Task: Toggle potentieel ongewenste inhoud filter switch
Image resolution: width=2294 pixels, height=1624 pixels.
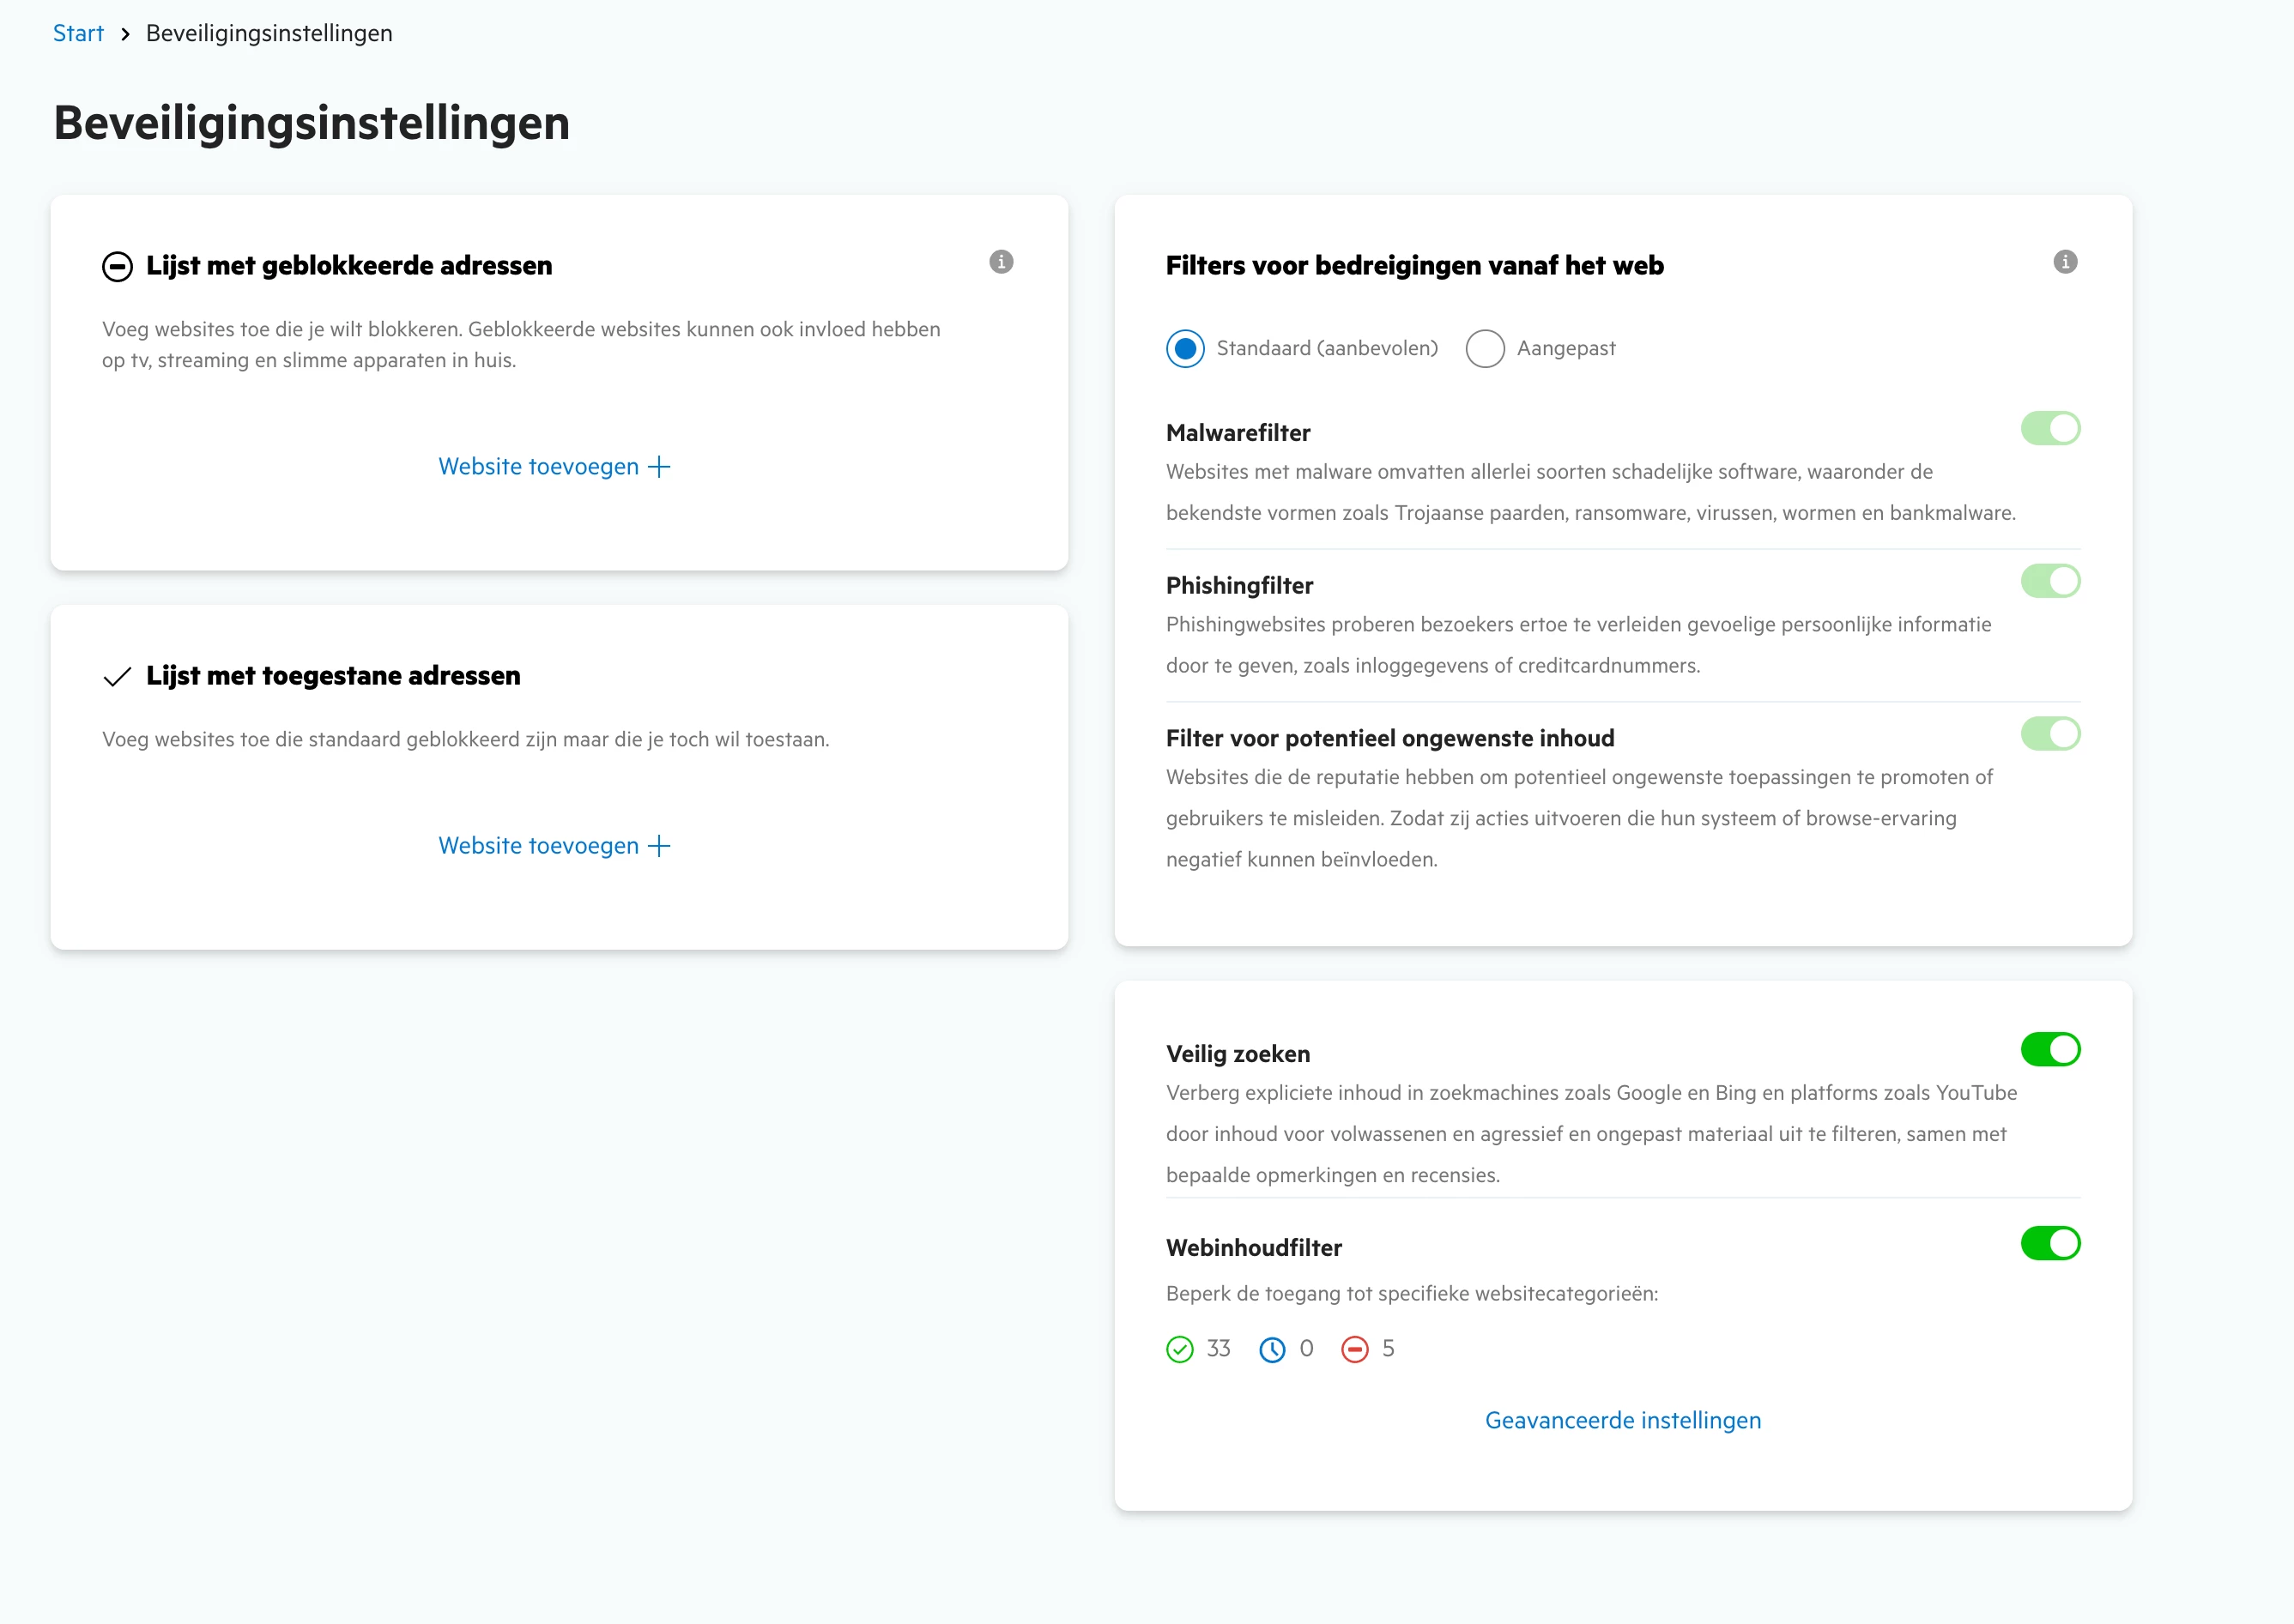Action: tap(2050, 734)
